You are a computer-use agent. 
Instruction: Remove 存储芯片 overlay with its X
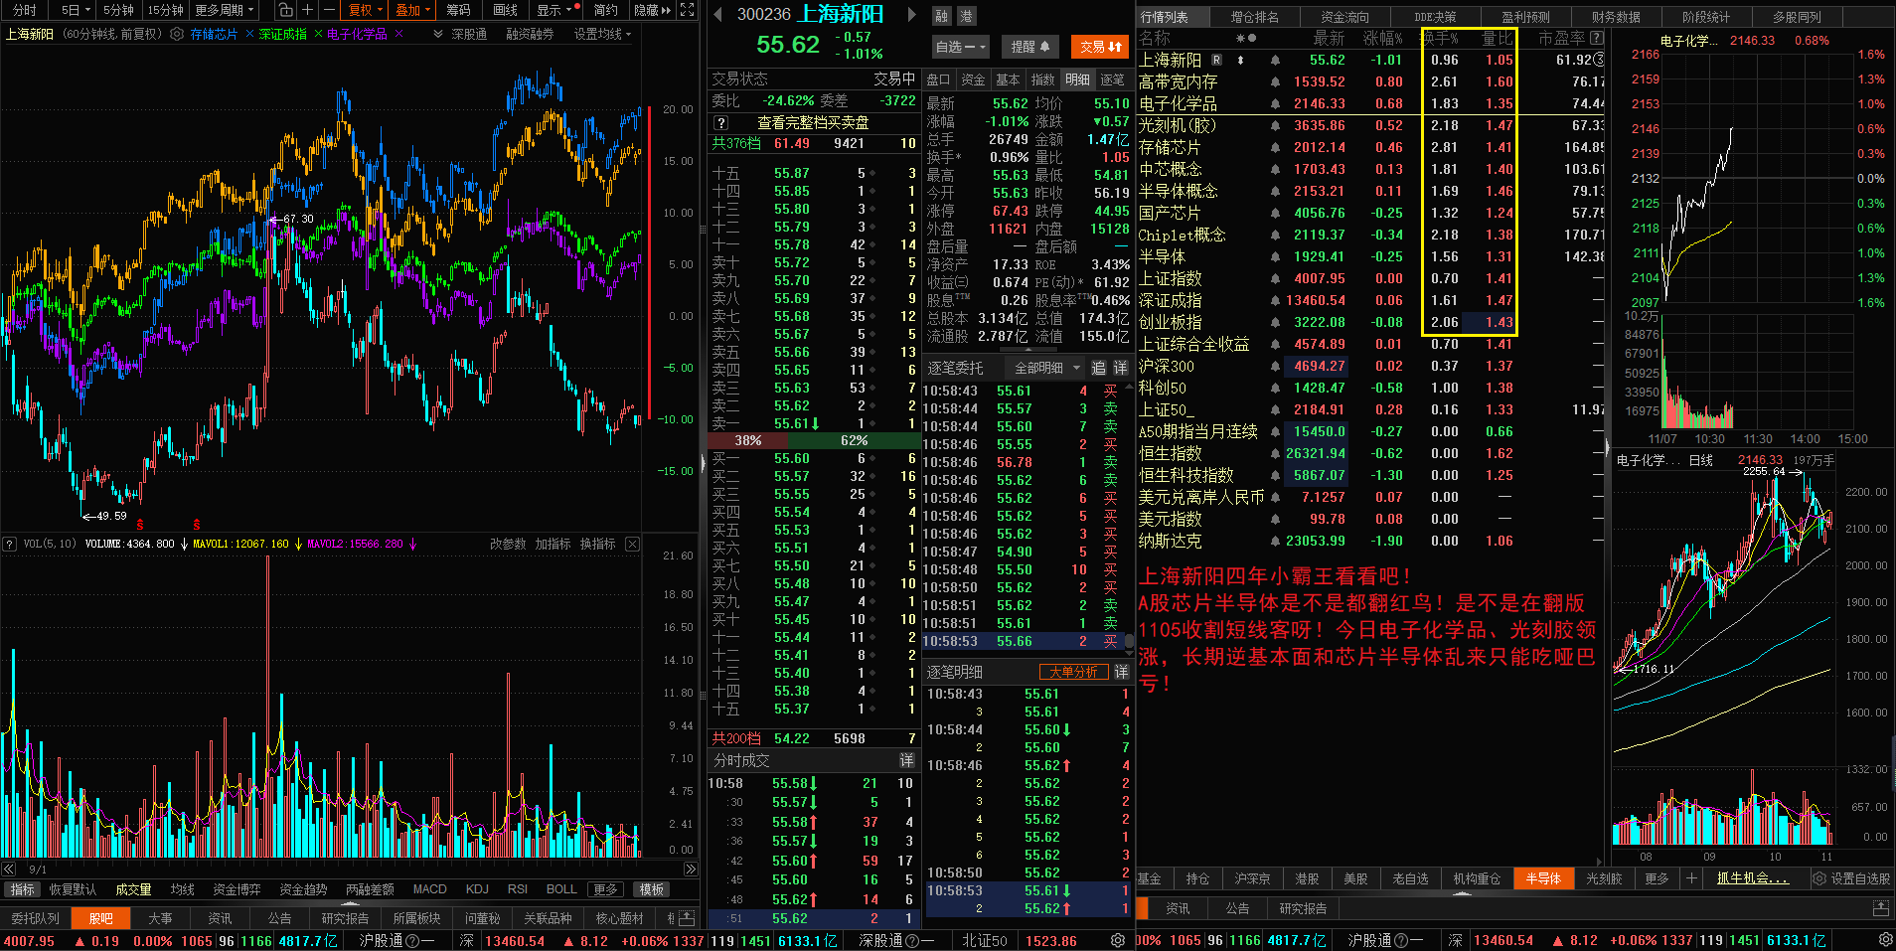(x=249, y=34)
